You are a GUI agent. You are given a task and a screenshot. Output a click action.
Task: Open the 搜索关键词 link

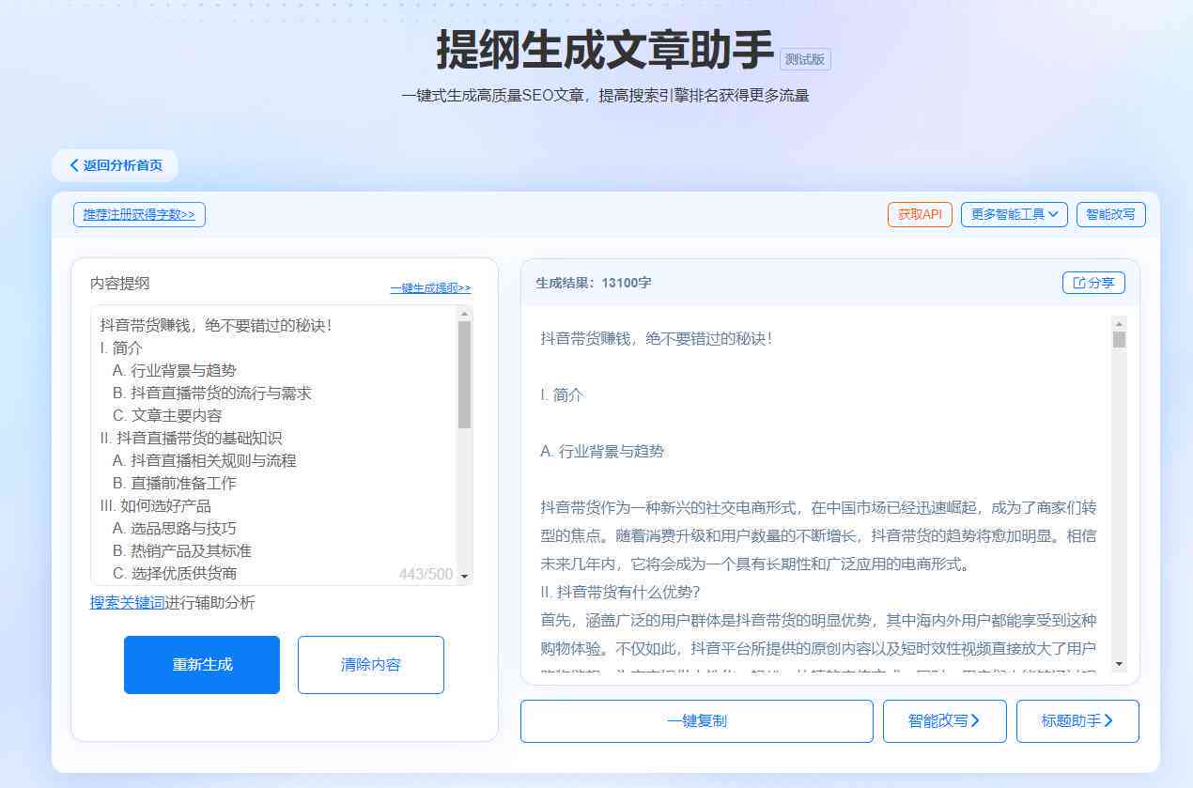[x=127, y=602]
